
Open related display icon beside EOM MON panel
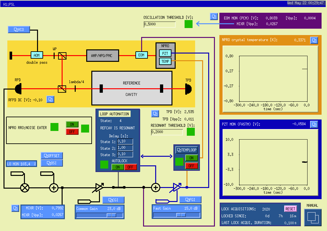(x=214, y=17)
